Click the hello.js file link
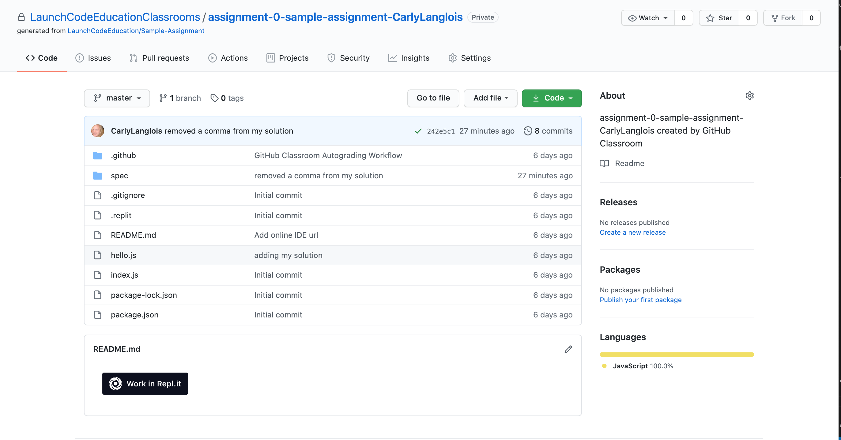Image resolution: width=841 pixels, height=440 pixels. click(123, 255)
